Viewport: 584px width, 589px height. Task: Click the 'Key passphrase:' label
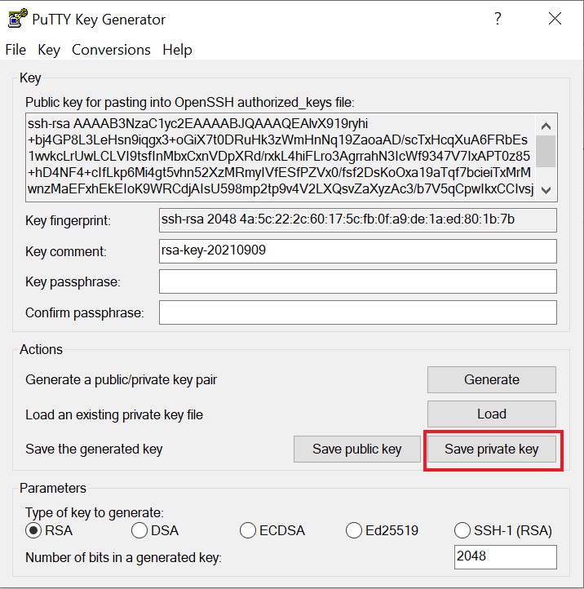(x=73, y=281)
